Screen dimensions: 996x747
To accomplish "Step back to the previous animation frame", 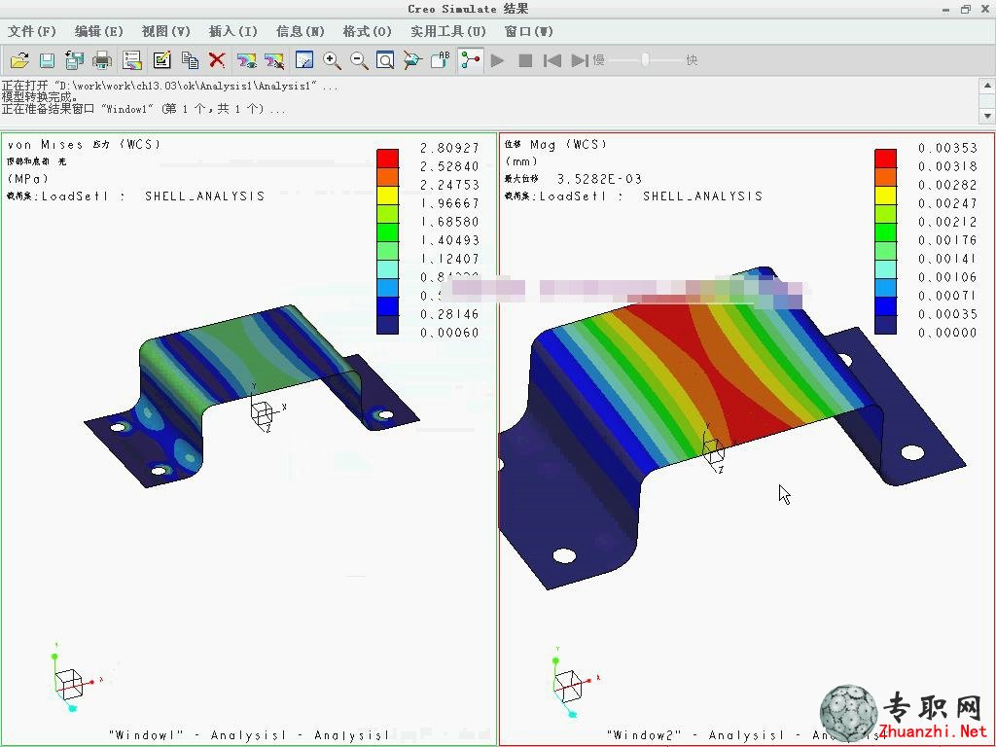I will pos(552,60).
